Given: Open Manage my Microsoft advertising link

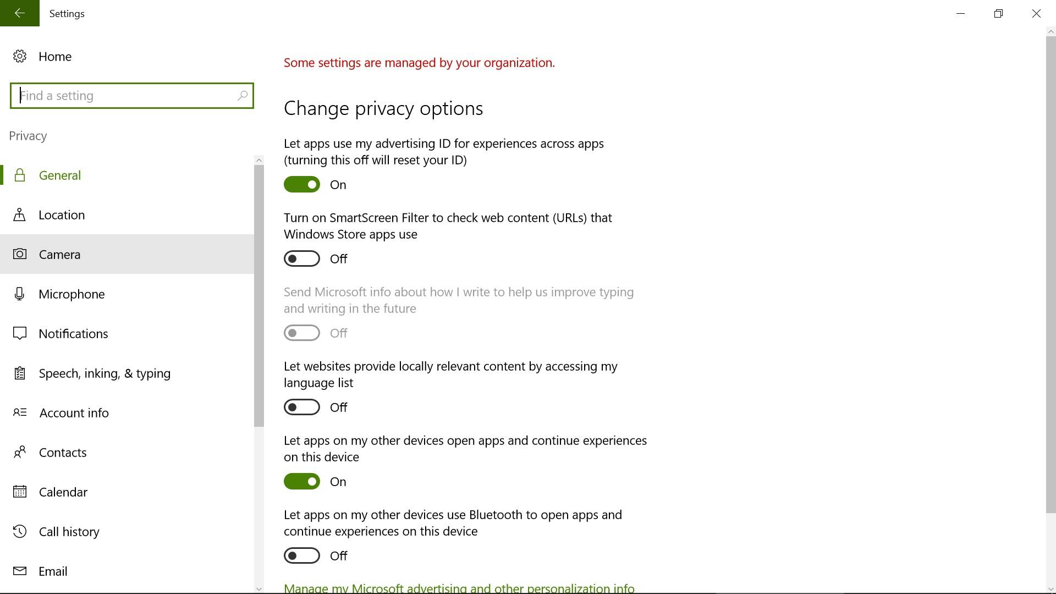Looking at the screenshot, I should click(459, 588).
